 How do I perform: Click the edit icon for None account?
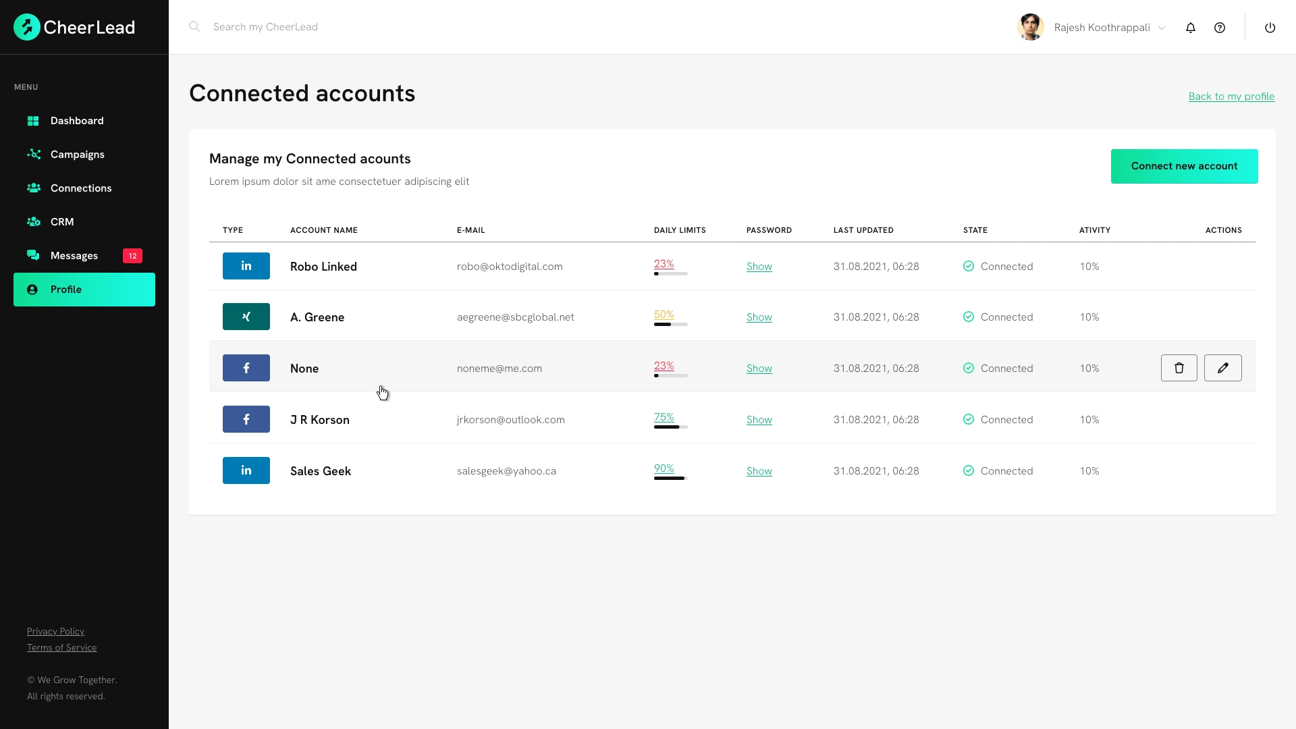[1223, 368]
